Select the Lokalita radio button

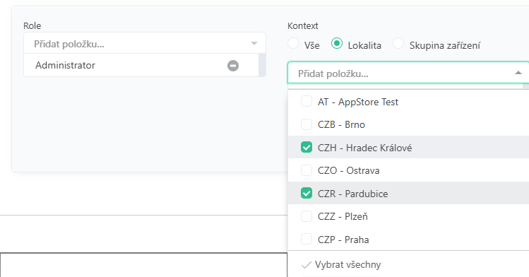337,43
